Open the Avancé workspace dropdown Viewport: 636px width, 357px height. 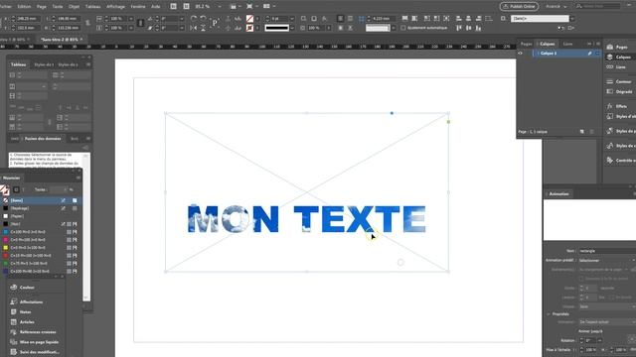pyautogui.click(x=556, y=7)
